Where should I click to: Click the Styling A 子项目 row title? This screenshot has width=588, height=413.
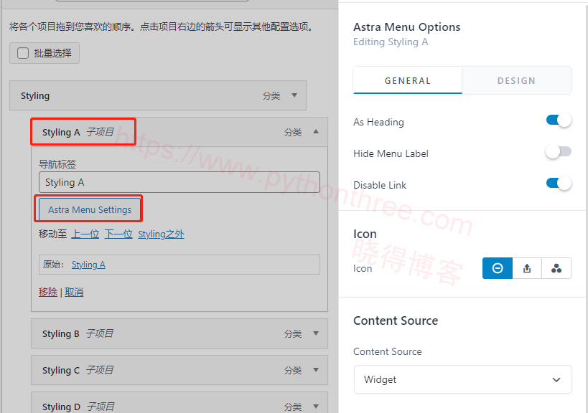tap(78, 132)
